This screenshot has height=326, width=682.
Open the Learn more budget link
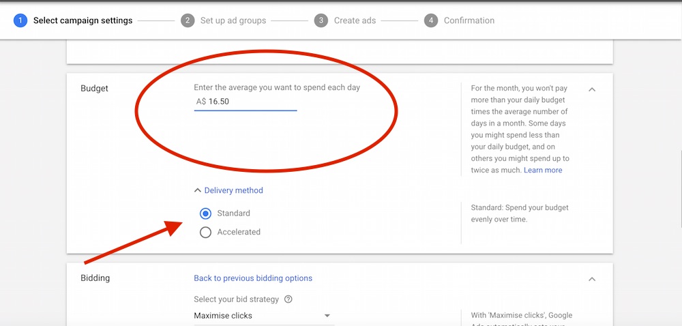(x=543, y=171)
